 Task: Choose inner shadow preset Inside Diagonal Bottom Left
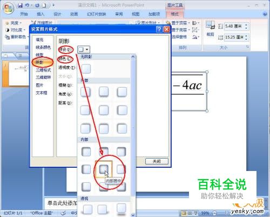tap(86, 187)
